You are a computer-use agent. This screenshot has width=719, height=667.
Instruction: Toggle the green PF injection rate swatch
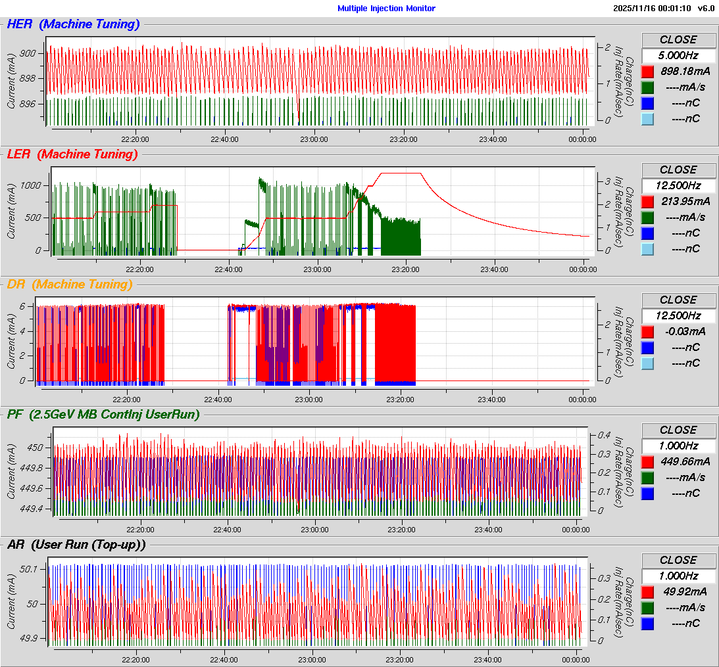[648, 477]
